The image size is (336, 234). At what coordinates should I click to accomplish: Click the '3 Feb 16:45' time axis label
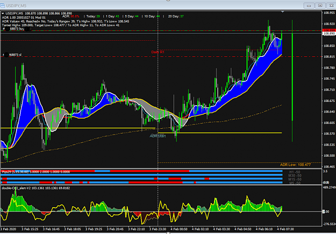[51, 229]
